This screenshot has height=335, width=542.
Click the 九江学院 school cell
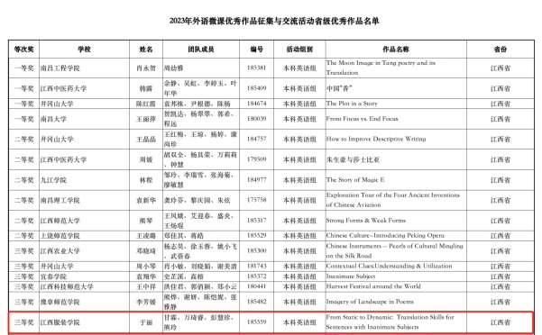coord(84,180)
